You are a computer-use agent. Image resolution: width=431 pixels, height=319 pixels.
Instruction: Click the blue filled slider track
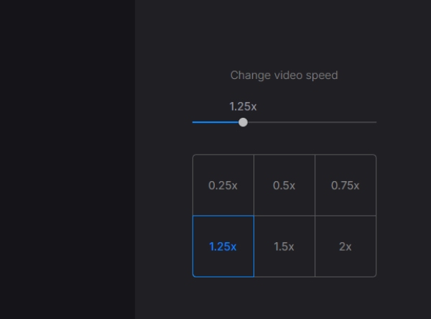tap(214, 122)
